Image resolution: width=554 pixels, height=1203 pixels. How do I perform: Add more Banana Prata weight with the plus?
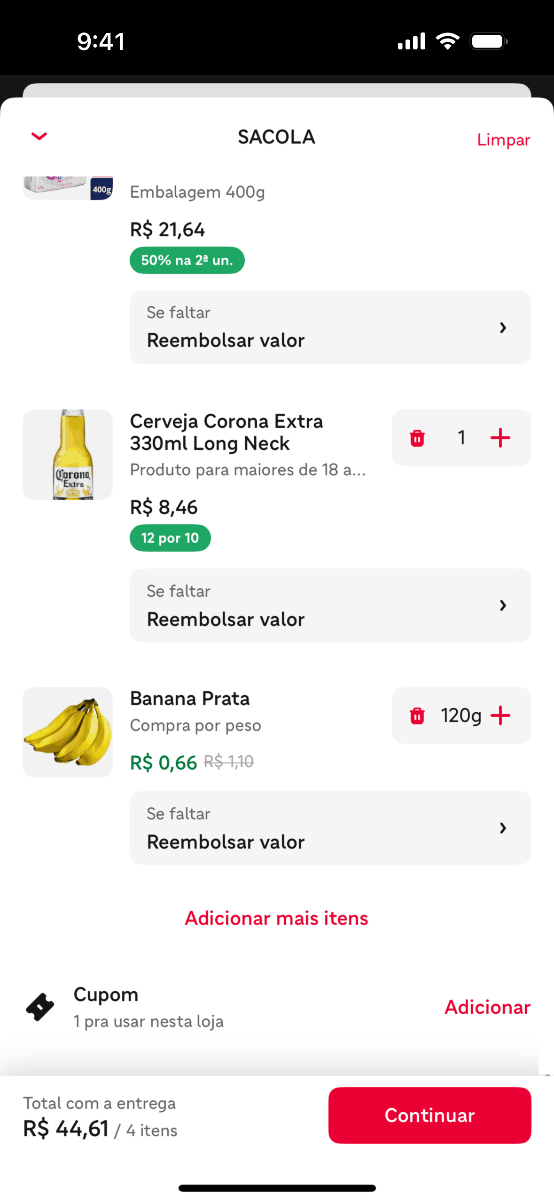click(x=500, y=716)
